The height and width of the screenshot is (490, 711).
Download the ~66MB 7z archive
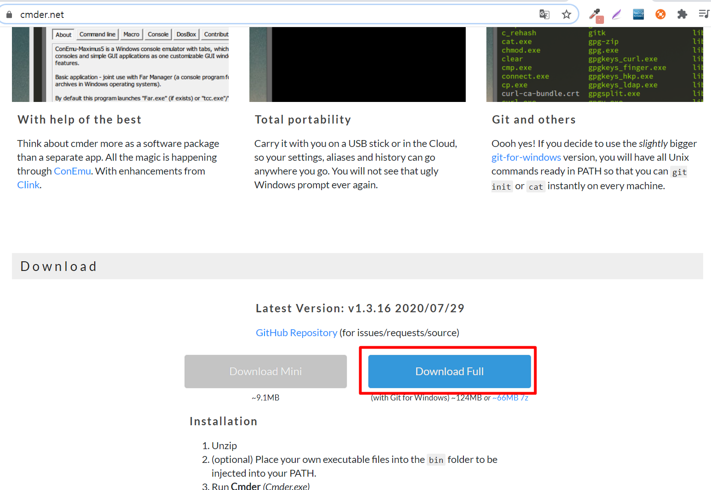pos(510,398)
